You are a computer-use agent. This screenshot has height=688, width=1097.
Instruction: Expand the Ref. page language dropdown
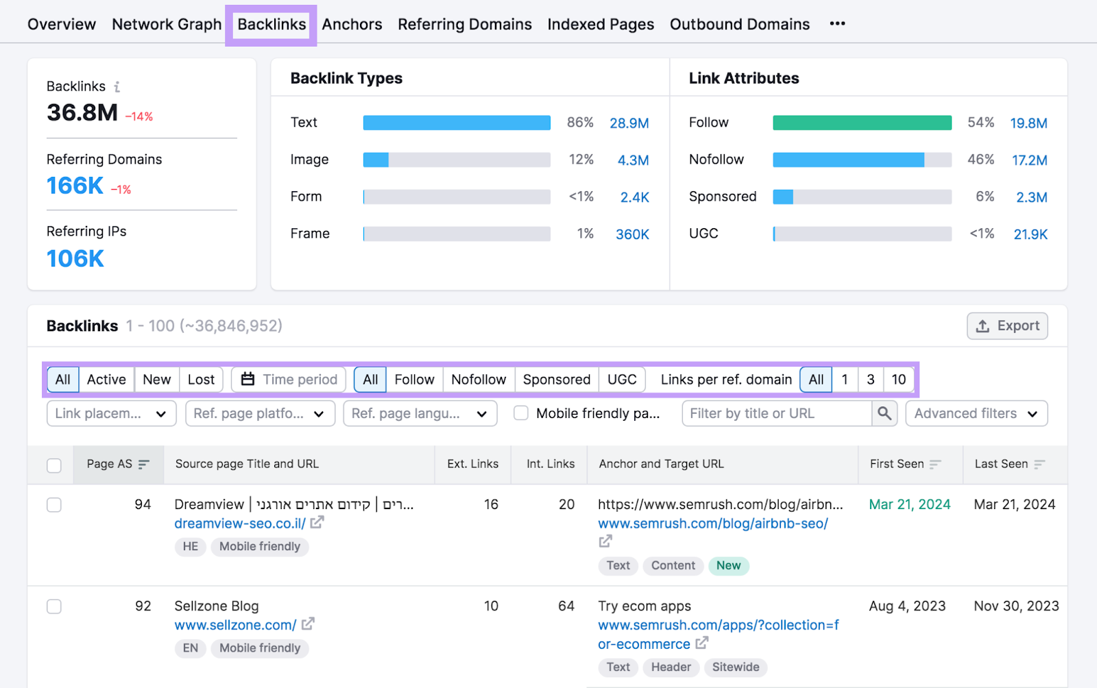(420, 413)
